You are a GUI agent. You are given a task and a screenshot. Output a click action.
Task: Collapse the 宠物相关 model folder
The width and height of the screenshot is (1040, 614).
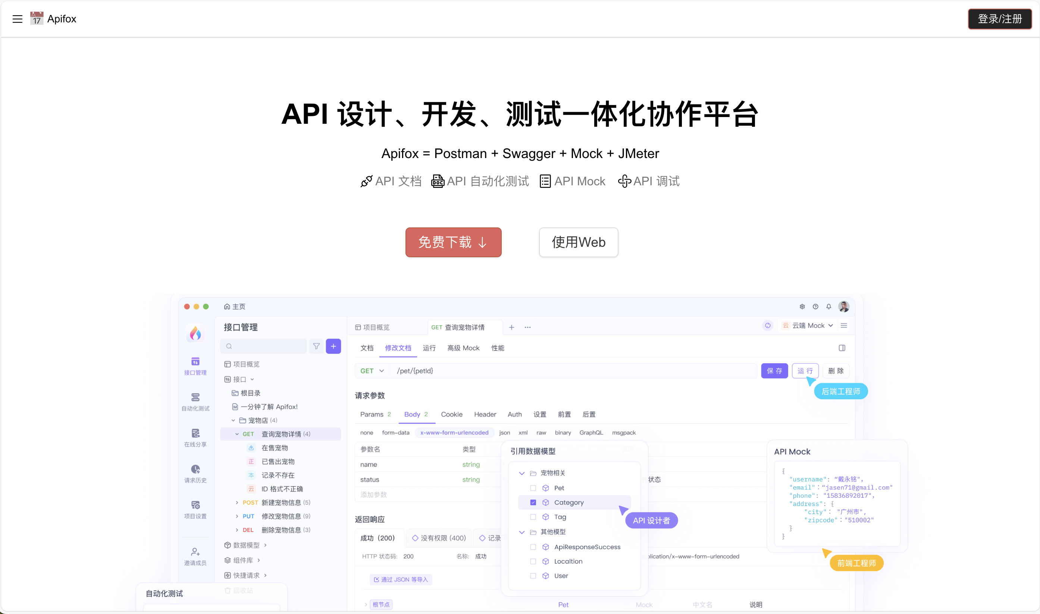click(521, 473)
